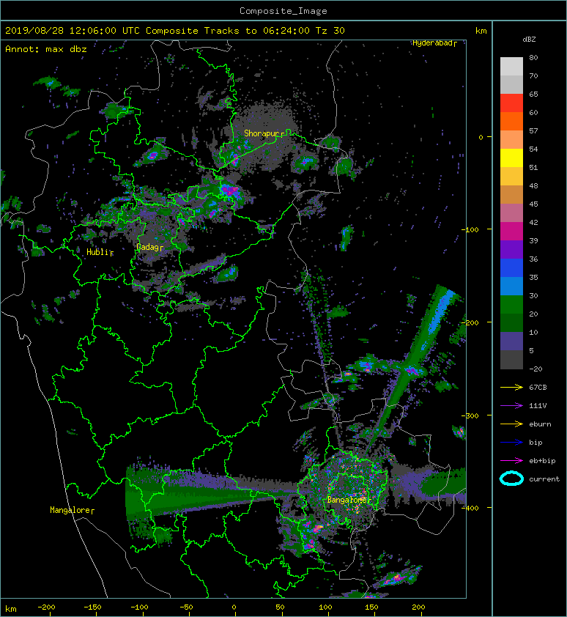Click the '42' value on the dBZ scale

click(x=533, y=222)
